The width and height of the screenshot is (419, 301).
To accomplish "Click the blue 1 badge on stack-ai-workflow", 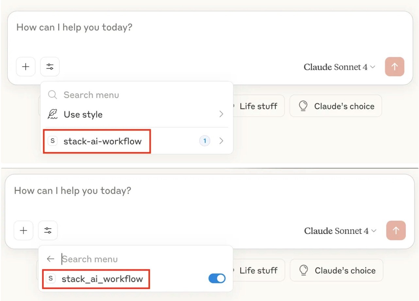I will (205, 141).
